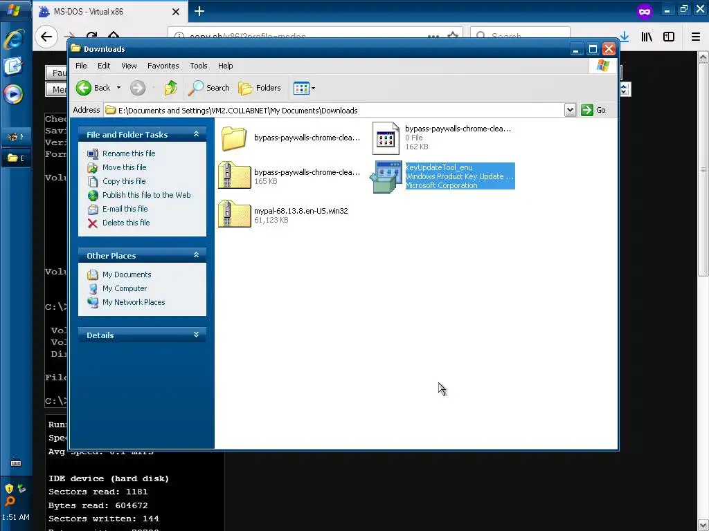Open the browser library icon
Screen dimensions: 709x531
pos(647,37)
